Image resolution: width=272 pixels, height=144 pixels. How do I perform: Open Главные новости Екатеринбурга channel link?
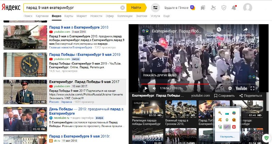(x=70, y=47)
